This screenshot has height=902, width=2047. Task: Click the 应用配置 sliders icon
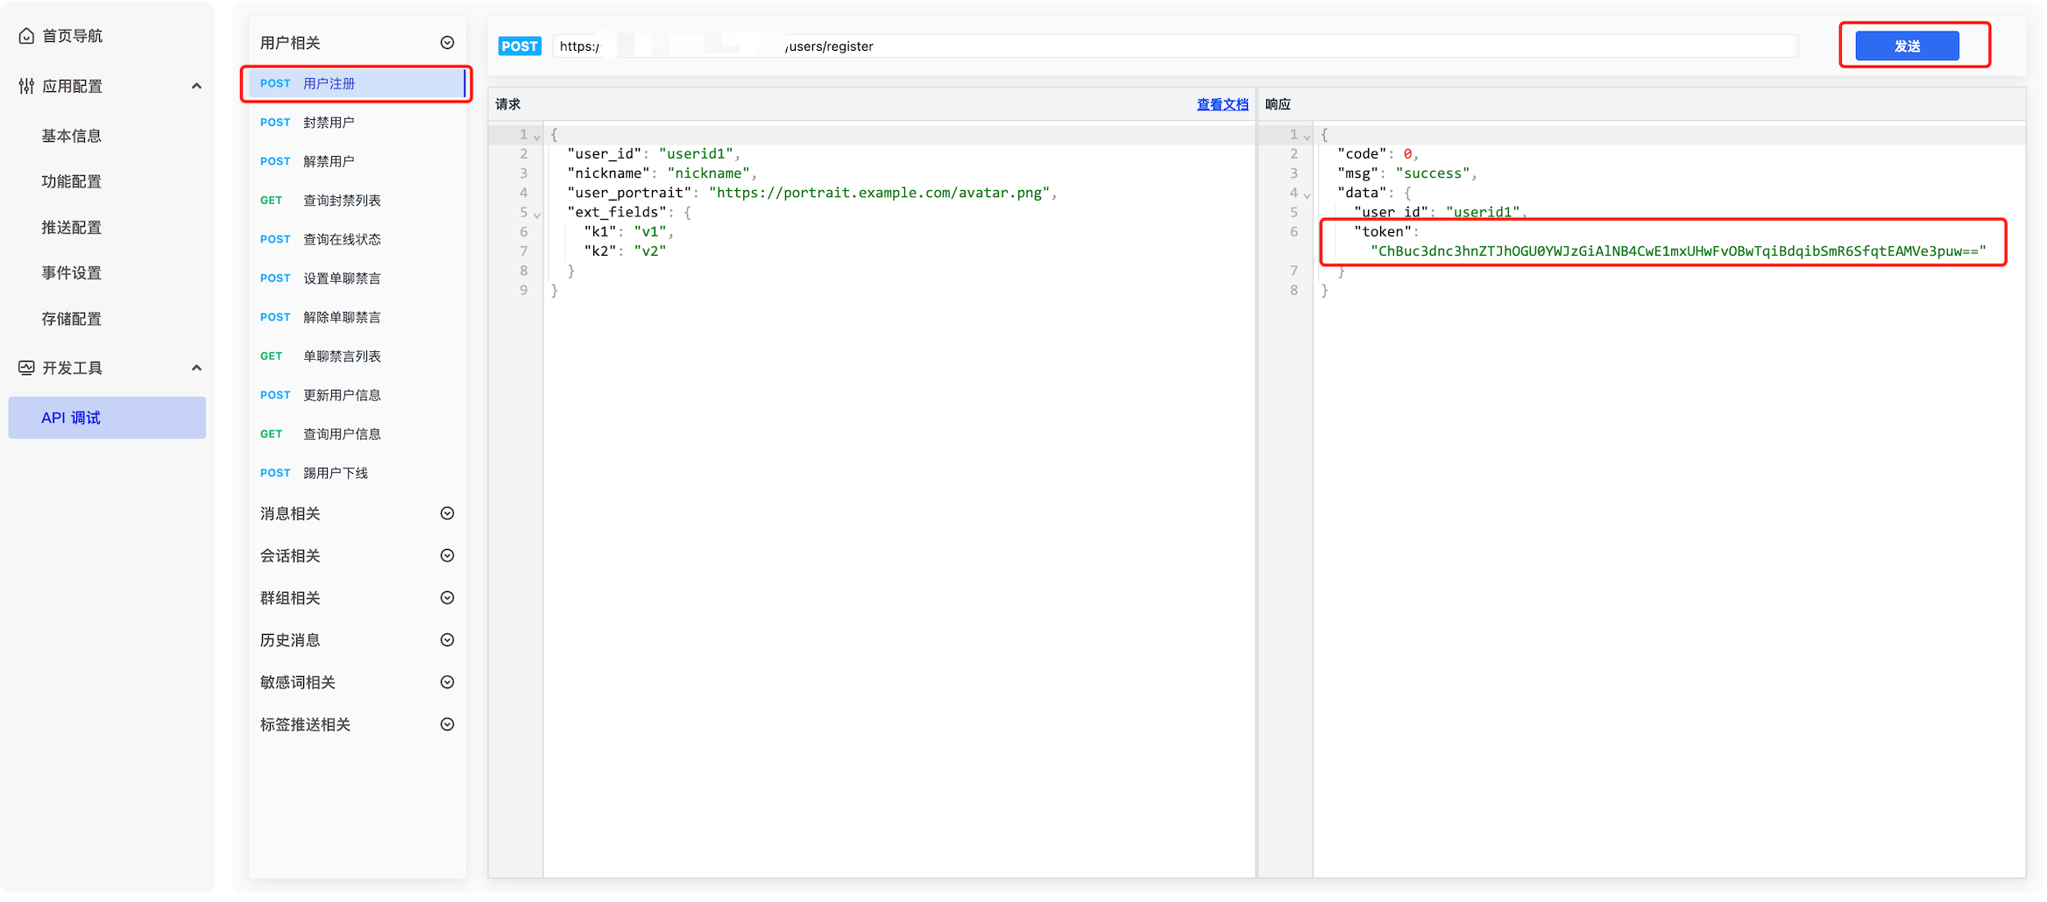pyautogui.click(x=26, y=86)
